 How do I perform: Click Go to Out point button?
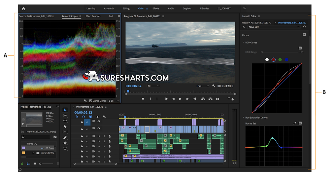click(194, 99)
